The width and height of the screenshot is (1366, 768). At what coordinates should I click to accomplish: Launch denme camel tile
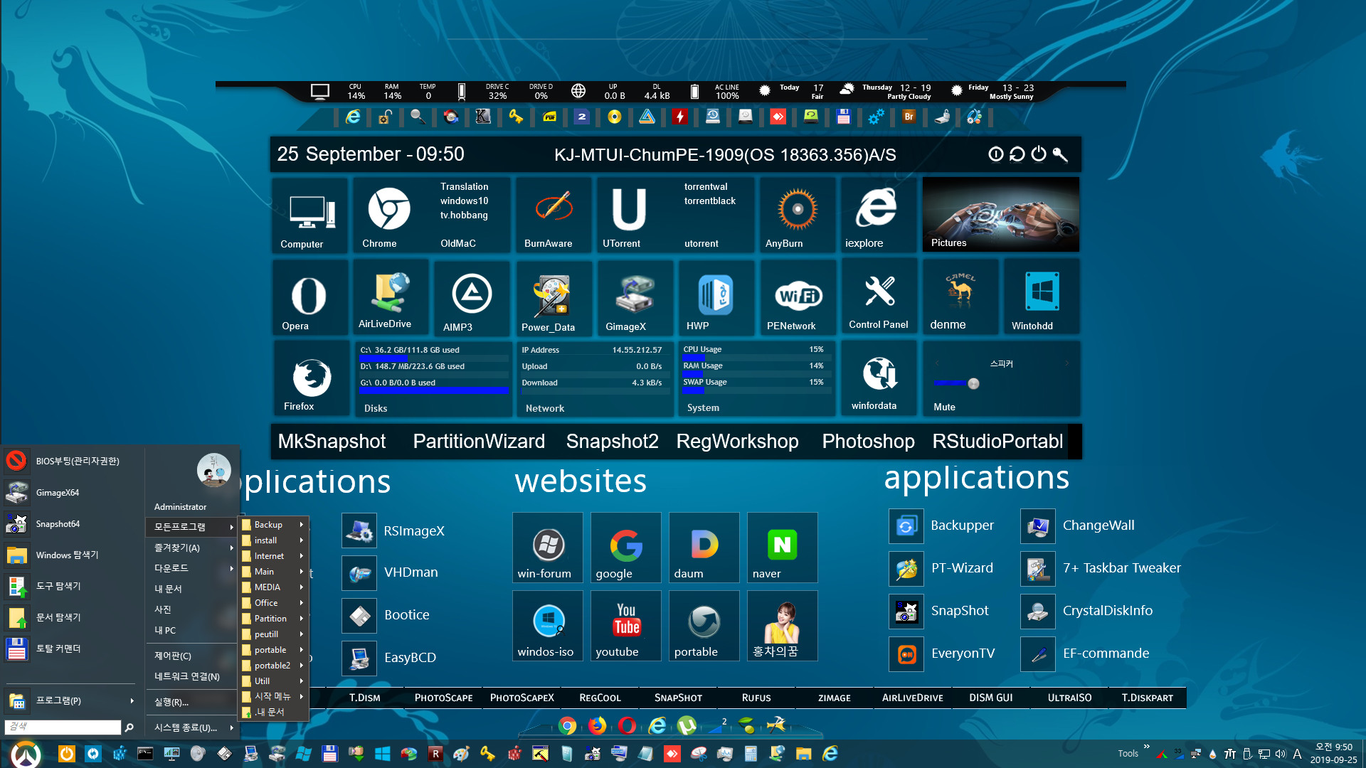pyautogui.click(x=960, y=297)
